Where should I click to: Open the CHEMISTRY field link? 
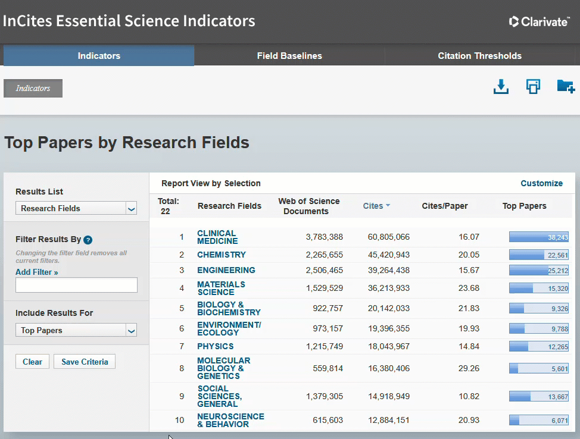click(221, 255)
